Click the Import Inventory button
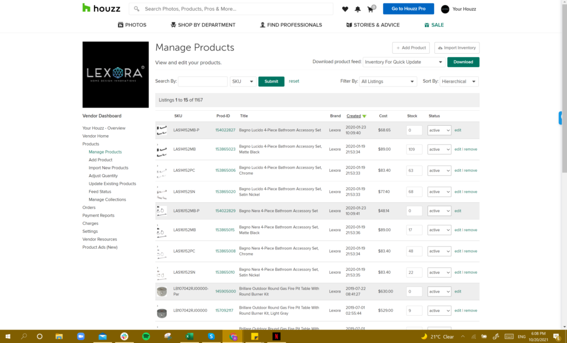The image size is (567, 343). coord(457,48)
